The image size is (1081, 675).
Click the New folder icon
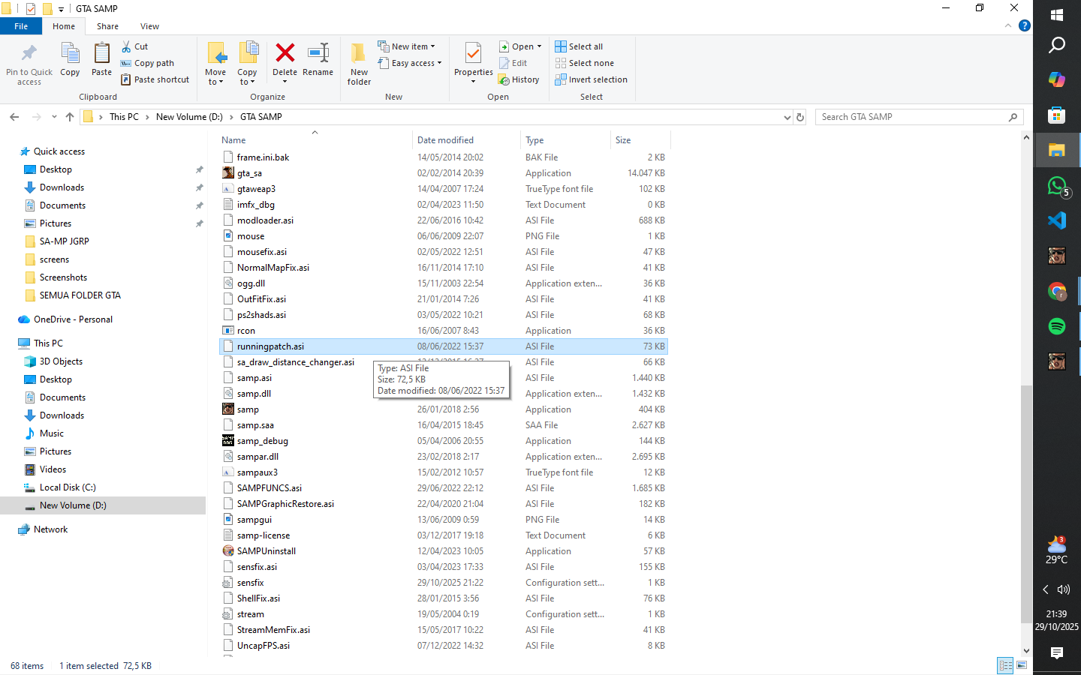[x=359, y=53]
